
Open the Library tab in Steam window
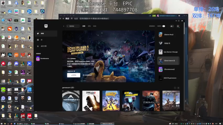coord(72,19)
